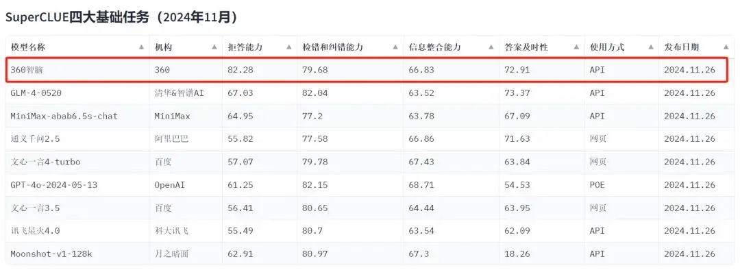The width and height of the screenshot is (740, 270).
Task: Select the 通义千问2.5 model cell
Action: [x=78, y=139]
